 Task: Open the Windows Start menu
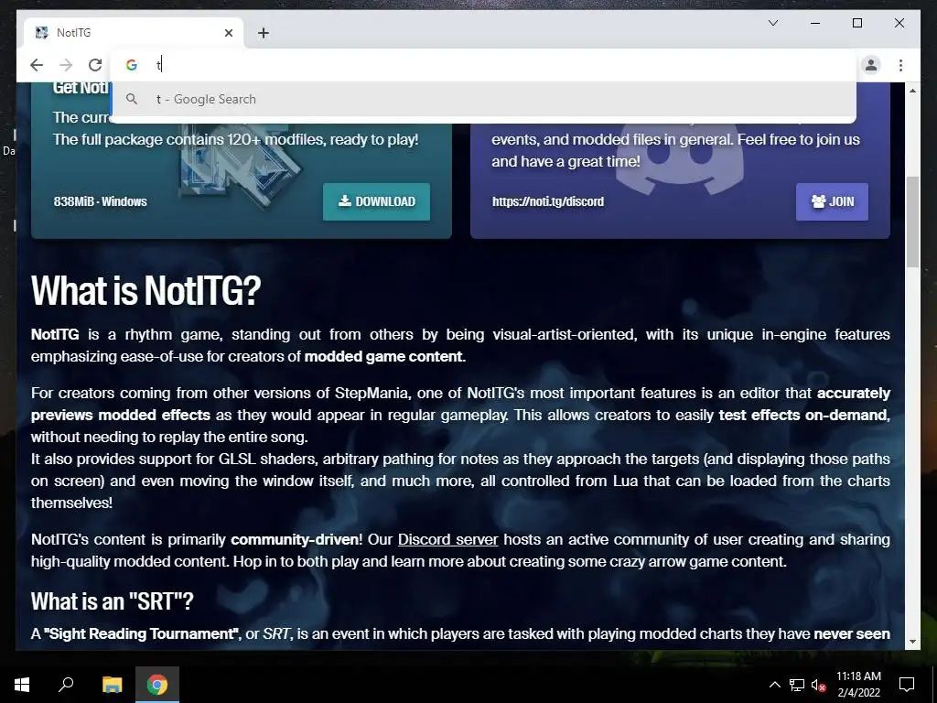(22, 685)
